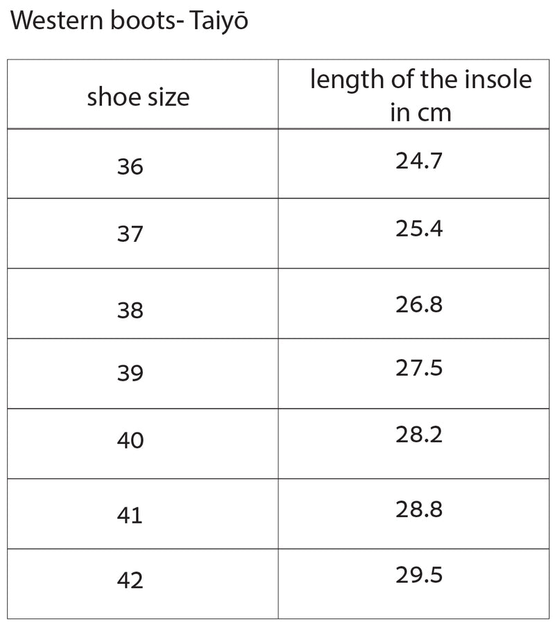
Task: Click the "shoe size" column header
Action: [x=138, y=97]
